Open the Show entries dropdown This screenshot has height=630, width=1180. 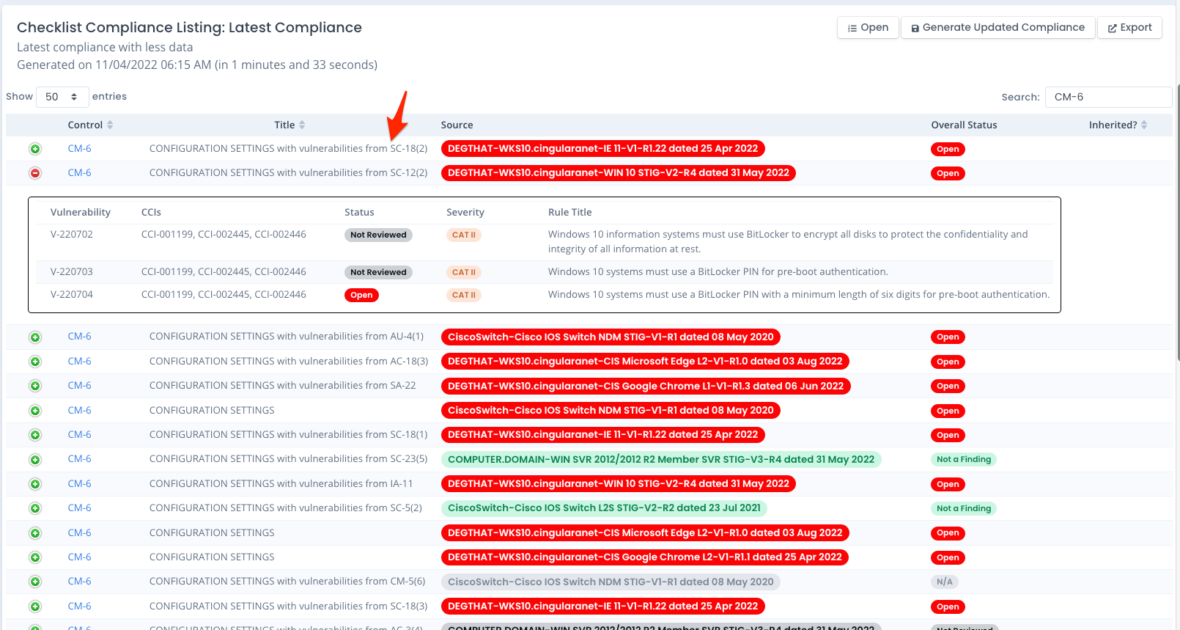62,97
